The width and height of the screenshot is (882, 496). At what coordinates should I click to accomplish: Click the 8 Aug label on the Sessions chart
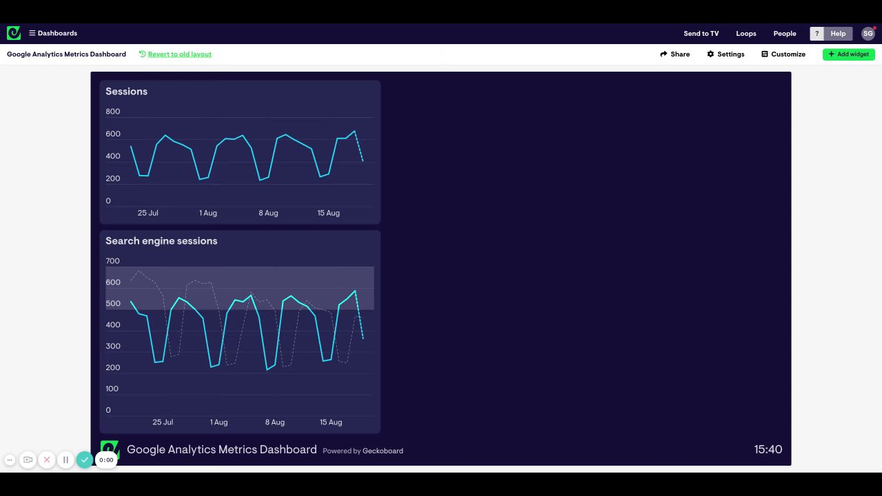tap(268, 213)
